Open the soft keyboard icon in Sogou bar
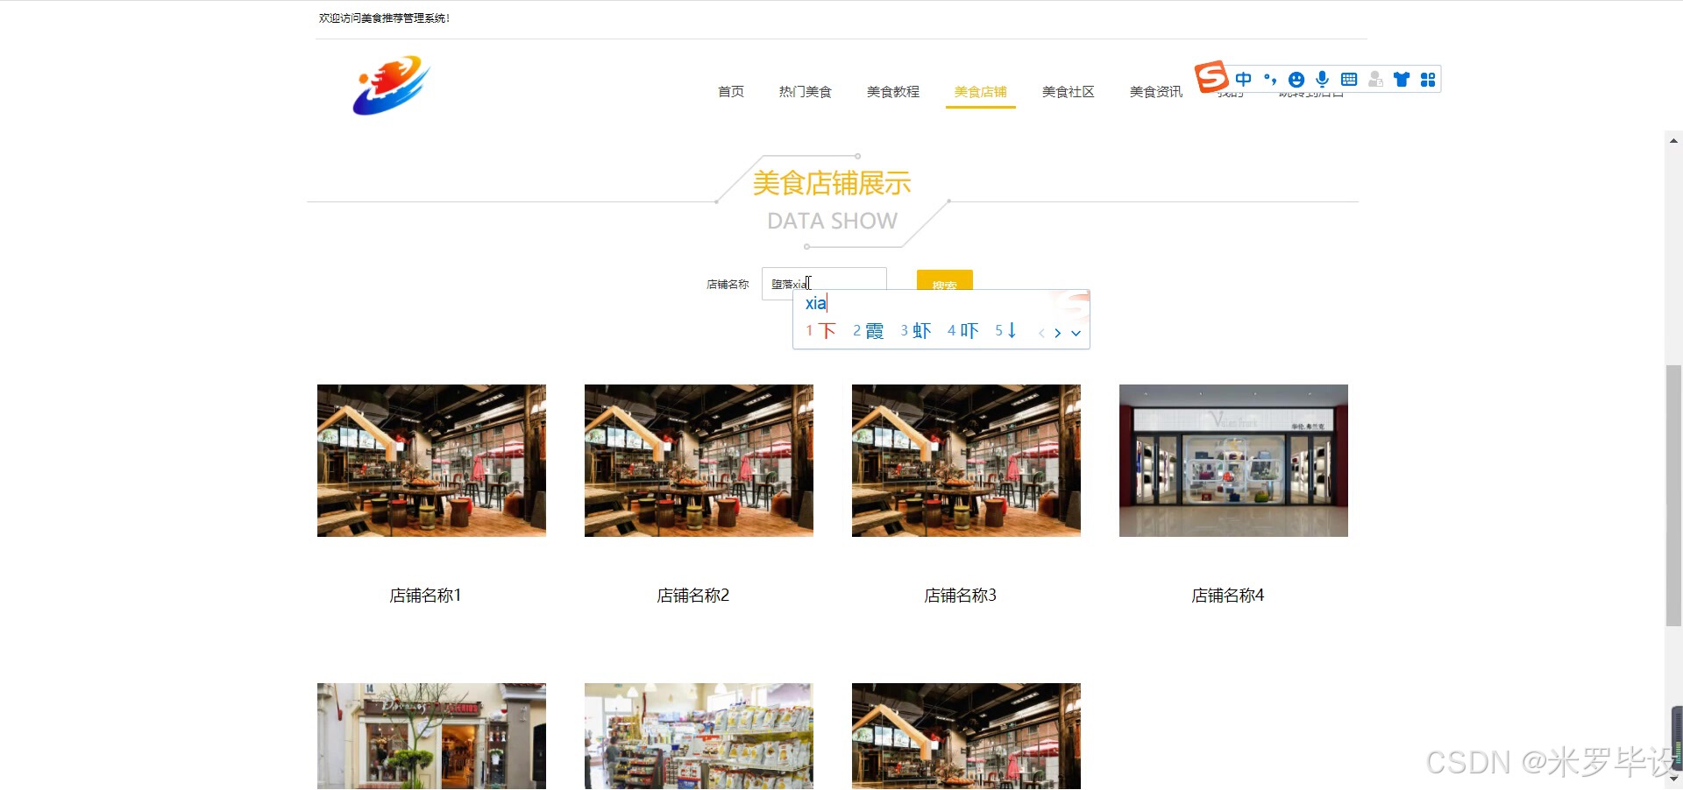 (1349, 79)
